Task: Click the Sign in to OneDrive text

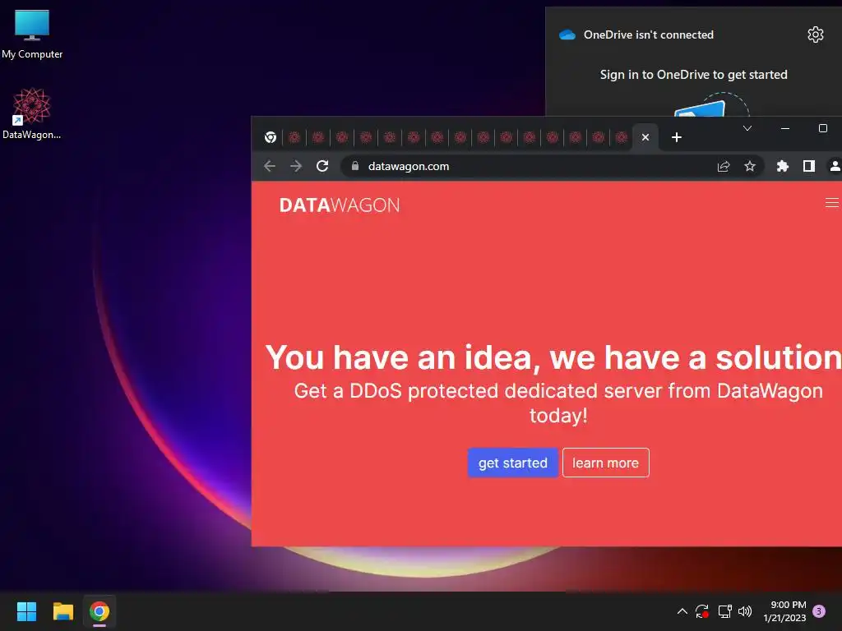Action: pos(693,75)
